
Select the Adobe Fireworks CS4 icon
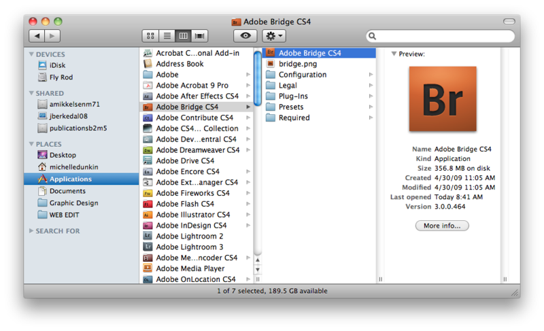point(148,193)
